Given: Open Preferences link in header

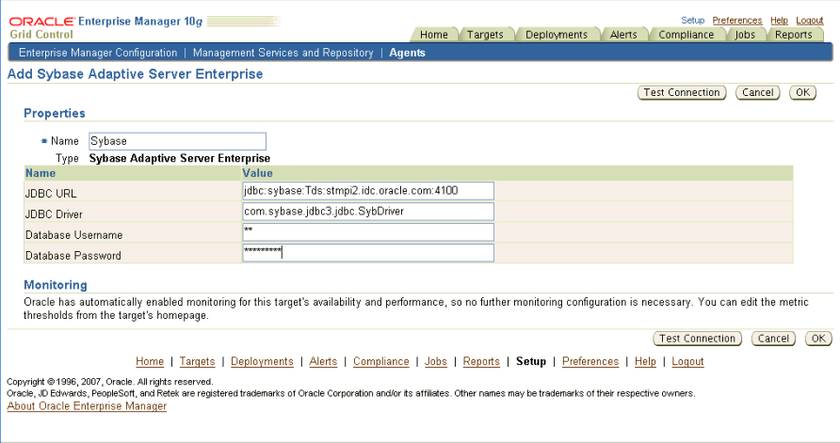Looking at the screenshot, I should (x=737, y=21).
